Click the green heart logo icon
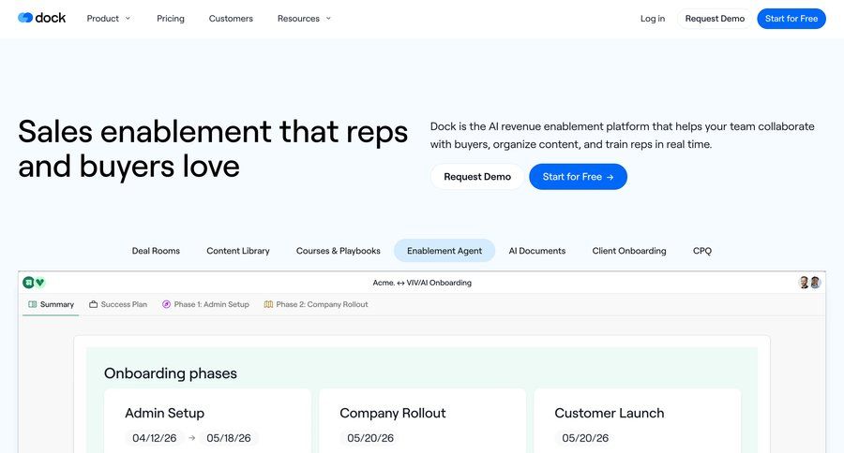 tap(39, 282)
